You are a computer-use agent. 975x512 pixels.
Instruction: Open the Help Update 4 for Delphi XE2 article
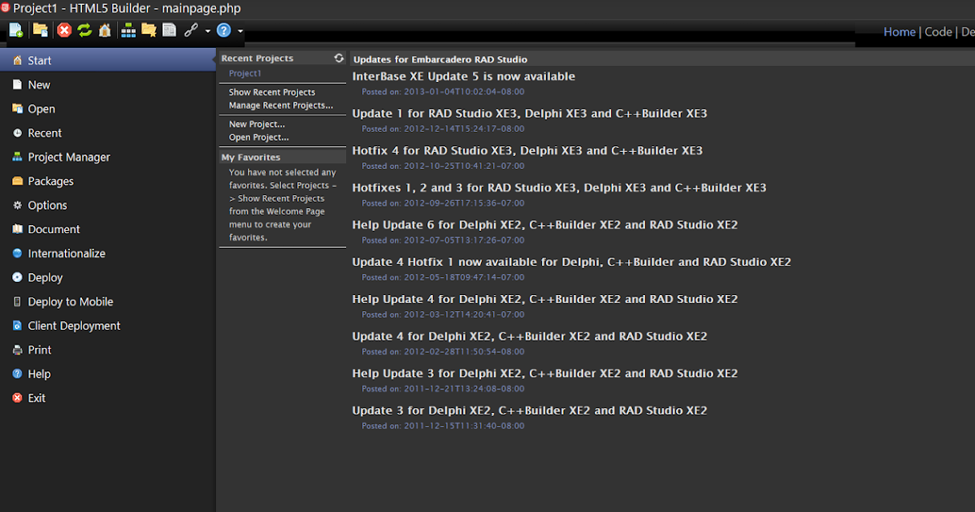tap(545, 299)
